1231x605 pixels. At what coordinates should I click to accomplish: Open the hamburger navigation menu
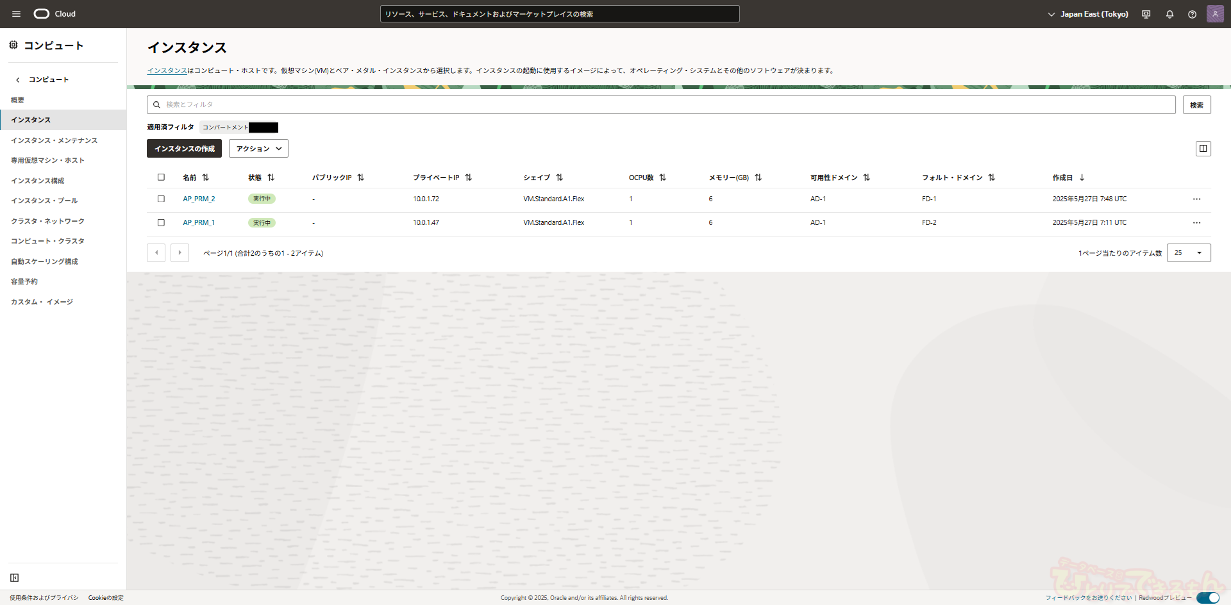pyautogui.click(x=17, y=14)
